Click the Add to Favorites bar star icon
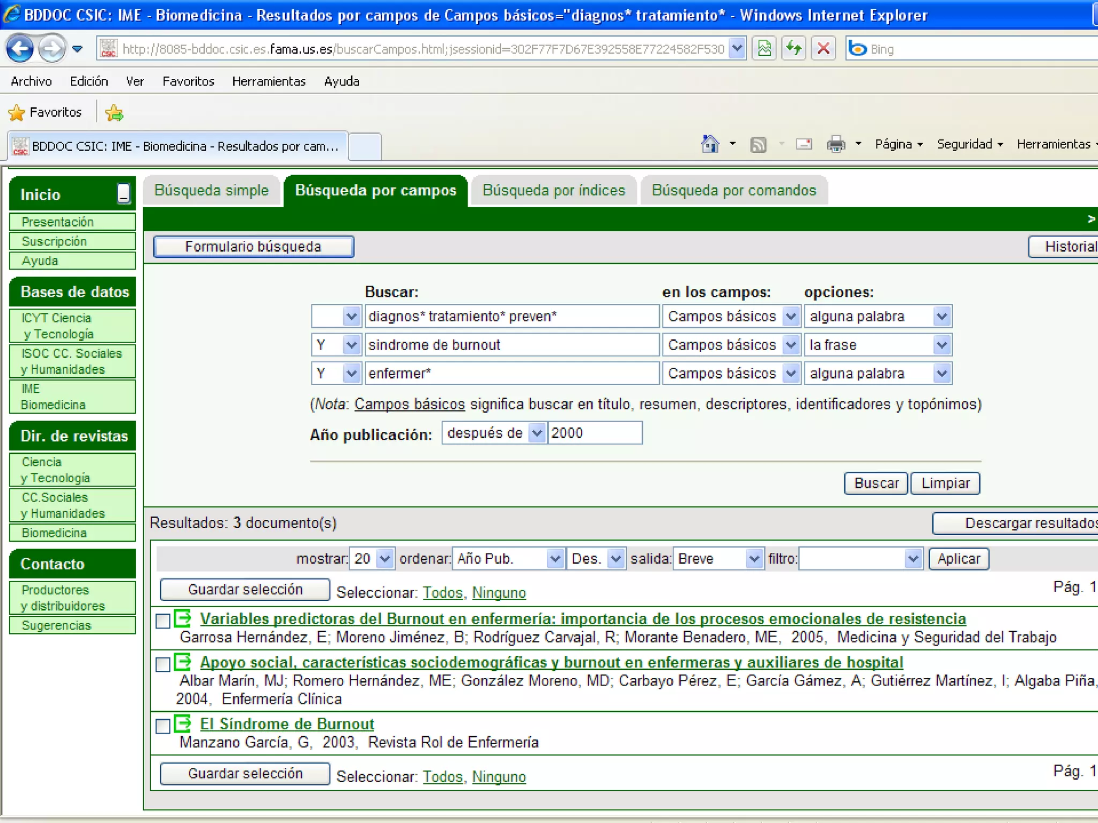The height and width of the screenshot is (823, 1098). click(114, 113)
